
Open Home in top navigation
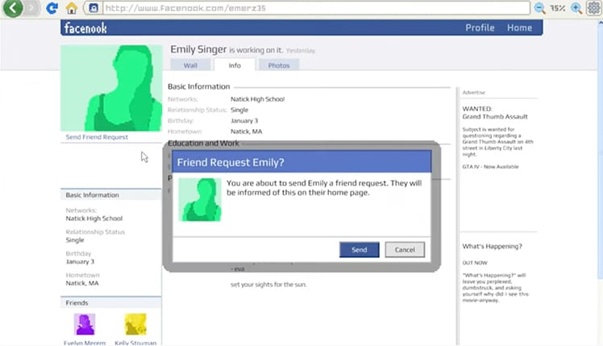[x=519, y=27]
